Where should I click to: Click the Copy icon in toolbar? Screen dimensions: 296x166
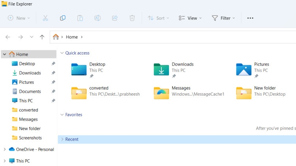point(63,18)
